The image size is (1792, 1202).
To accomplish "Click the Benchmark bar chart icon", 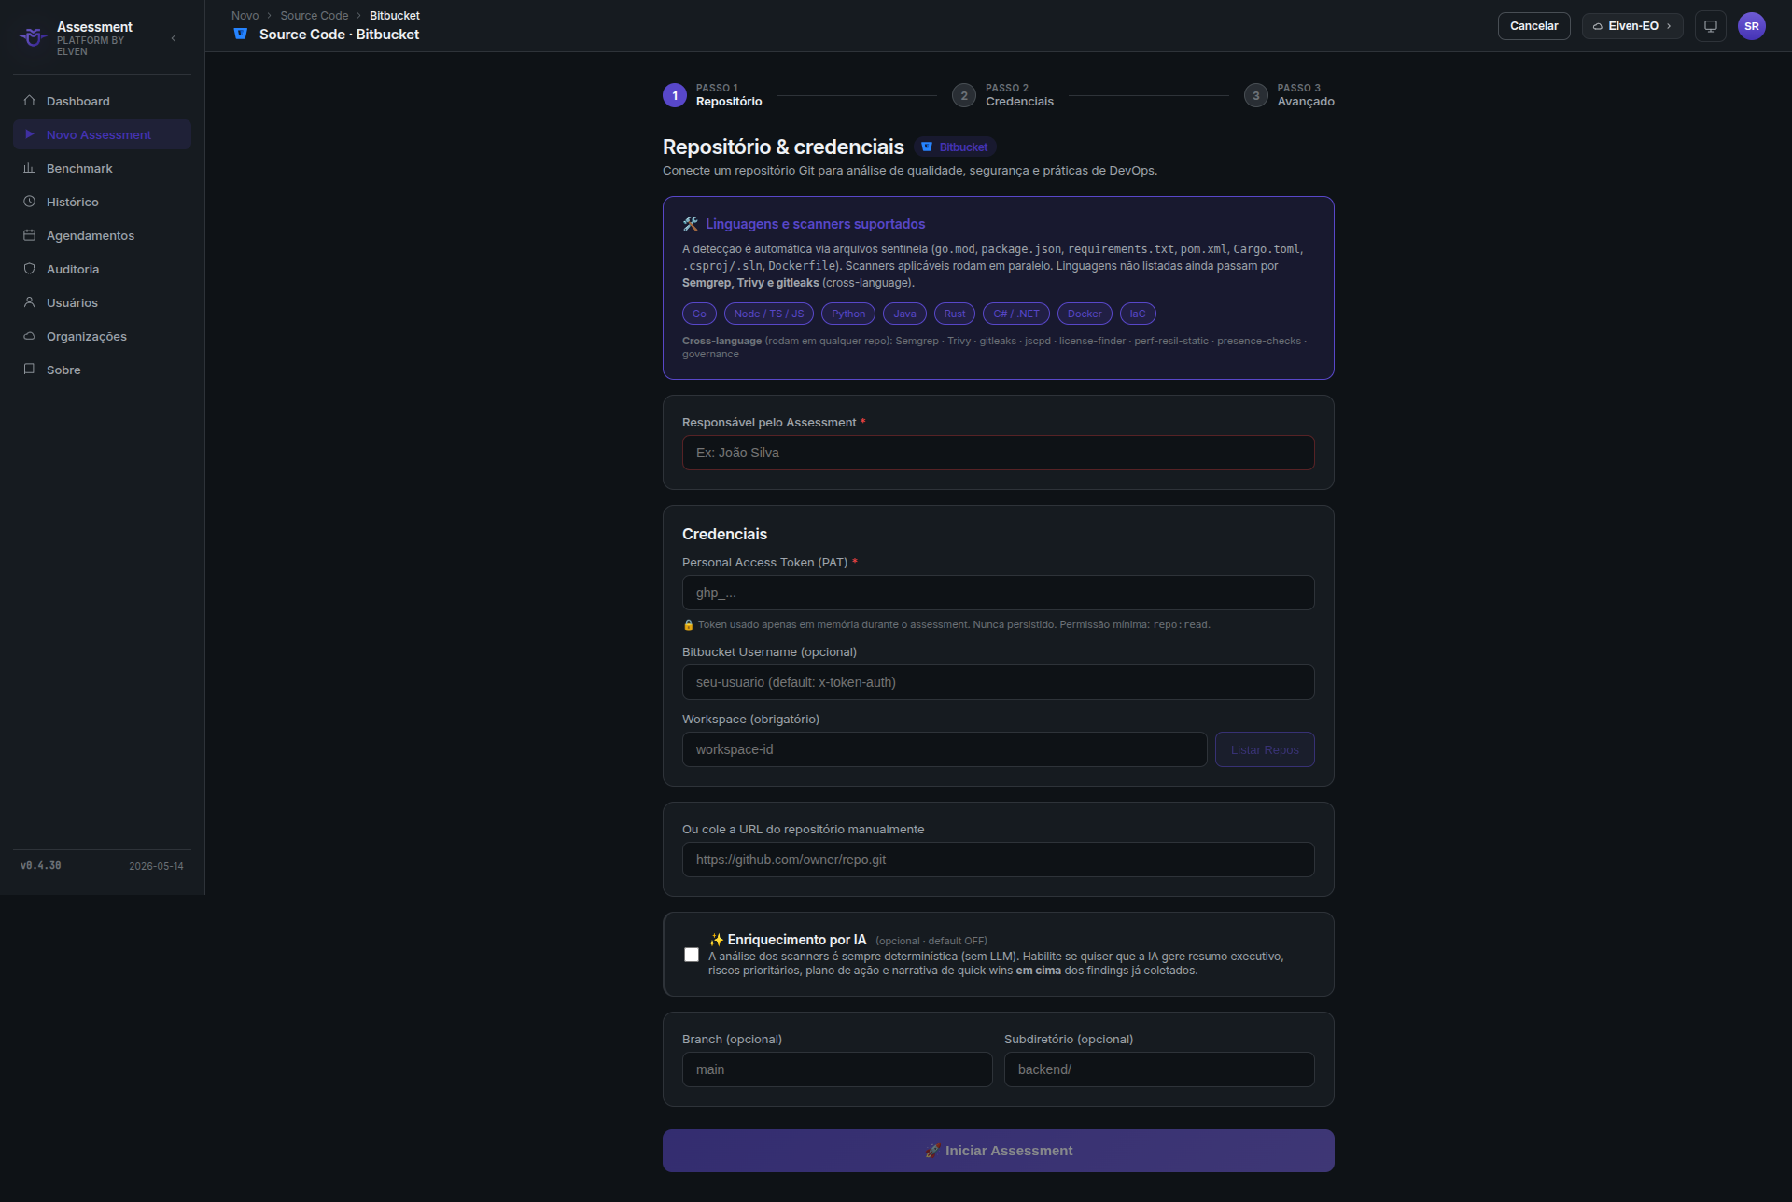I will [x=29, y=168].
